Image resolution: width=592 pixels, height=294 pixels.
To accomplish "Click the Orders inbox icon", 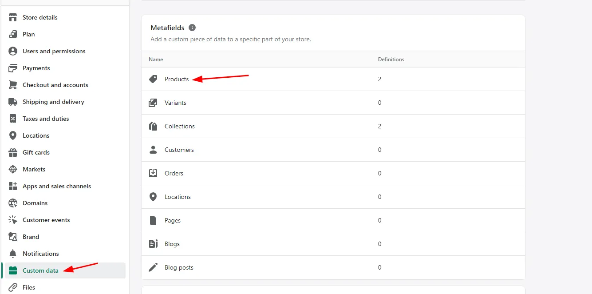I will 153,173.
